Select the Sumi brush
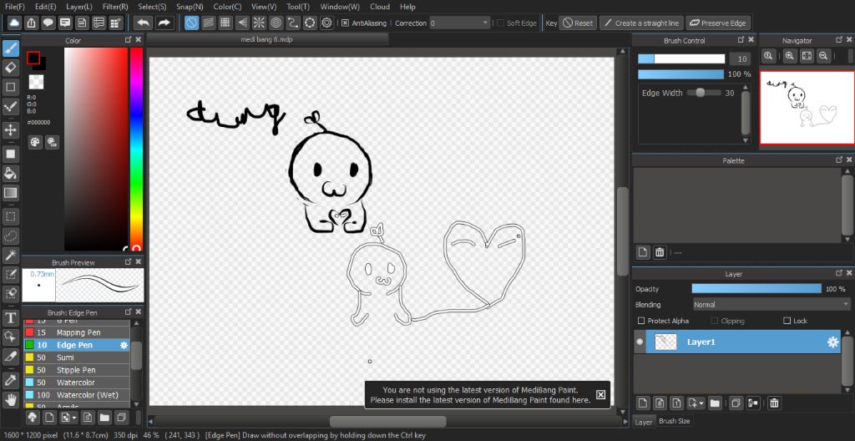The image size is (855, 441). point(76,357)
